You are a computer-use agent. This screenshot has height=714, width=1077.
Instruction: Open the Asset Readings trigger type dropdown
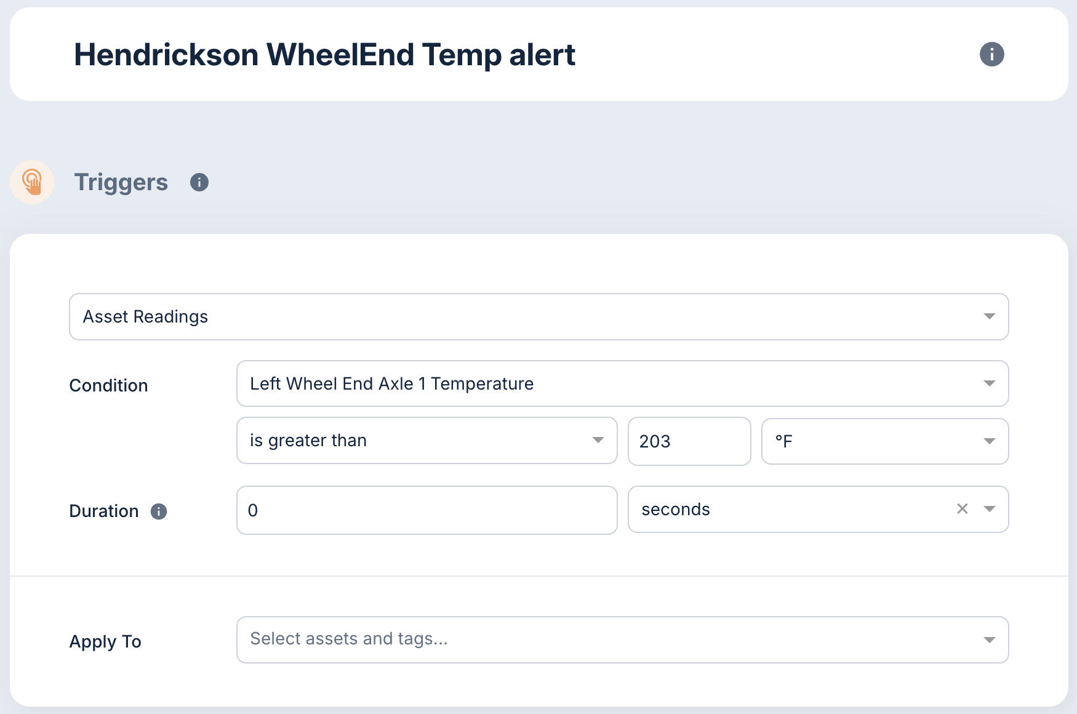(x=538, y=316)
